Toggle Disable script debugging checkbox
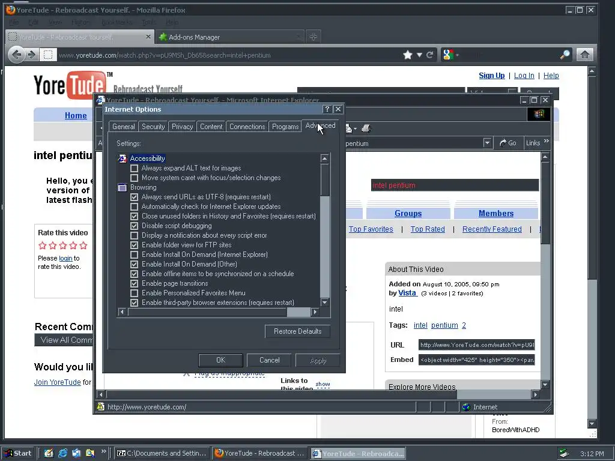Image resolution: width=615 pixels, height=461 pixels. (x=134, y=226)
